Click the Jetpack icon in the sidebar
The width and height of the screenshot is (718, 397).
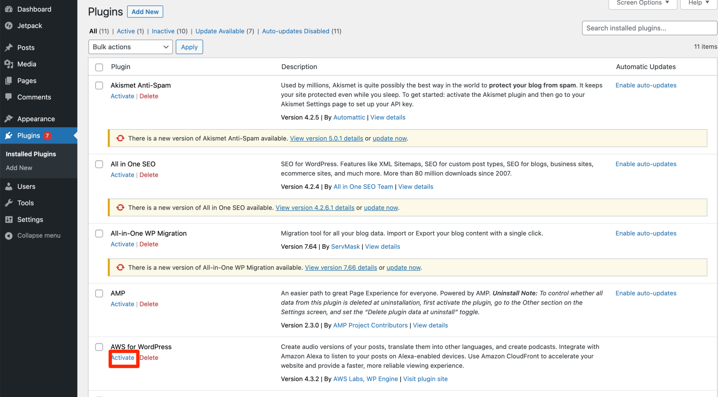coord(9,26)
